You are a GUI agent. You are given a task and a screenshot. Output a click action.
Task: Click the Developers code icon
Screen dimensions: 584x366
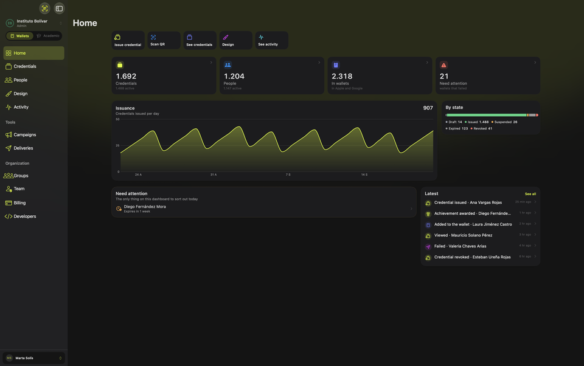click(9, 216)
